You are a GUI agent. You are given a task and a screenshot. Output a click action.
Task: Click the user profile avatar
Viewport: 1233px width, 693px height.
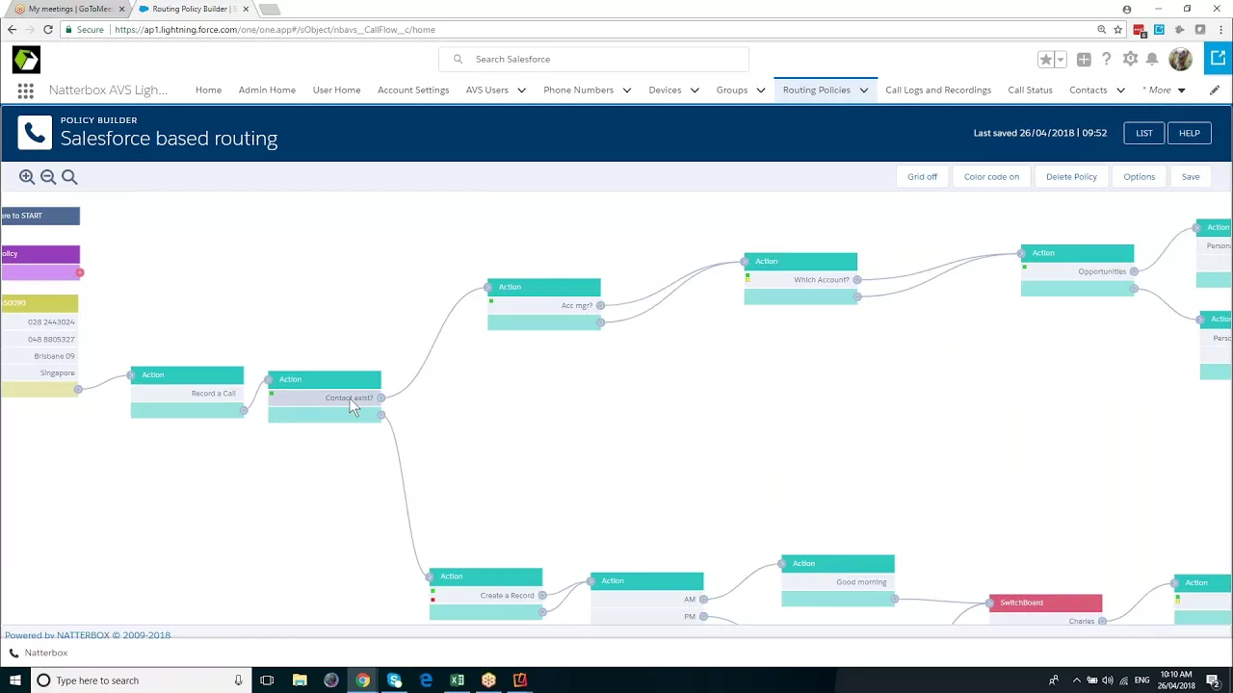1180,60
